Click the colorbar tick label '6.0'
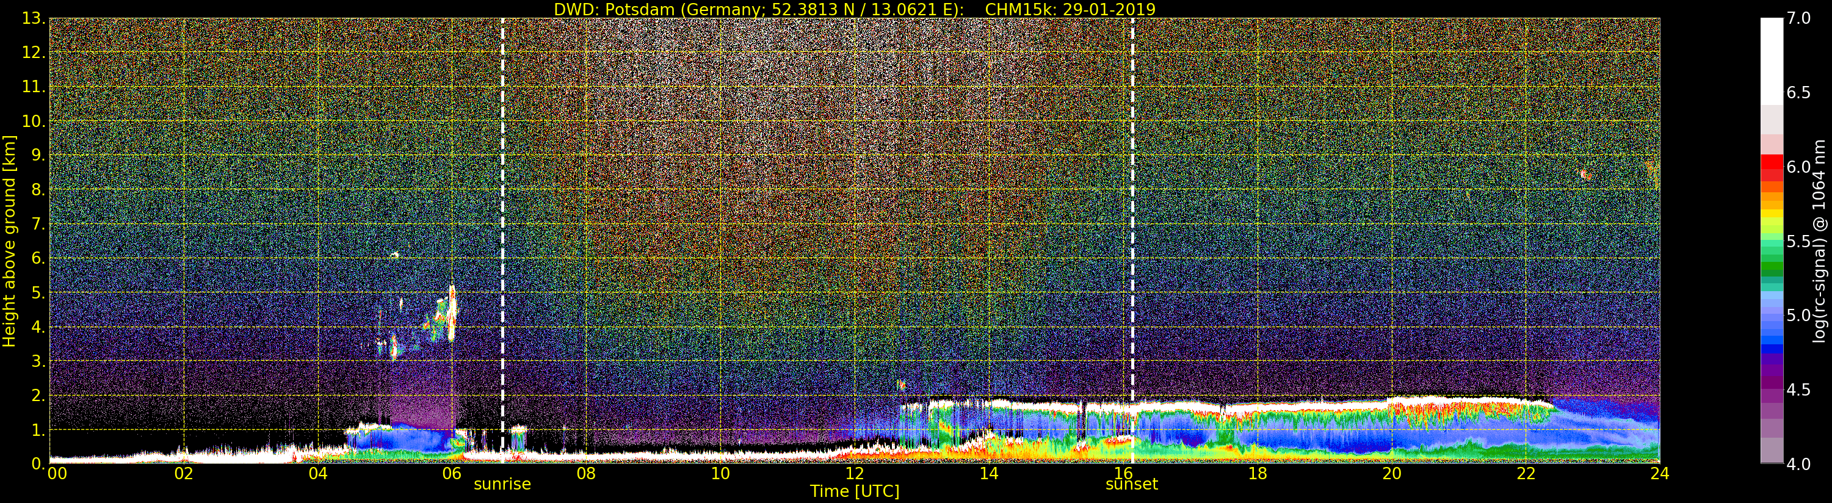1832x503 pixels. 1798,167
